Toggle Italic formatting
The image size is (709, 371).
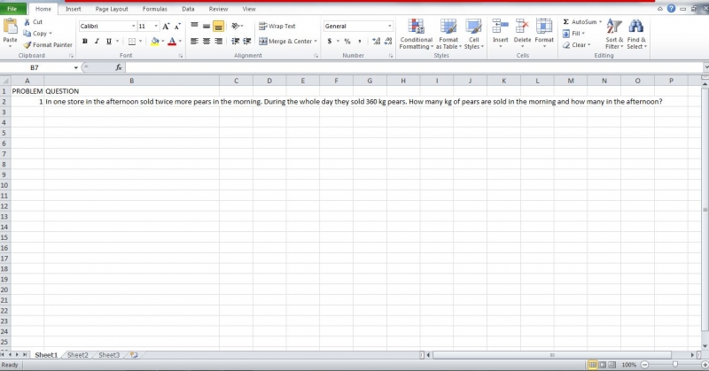pyautogui.click(x=97, y=41)
